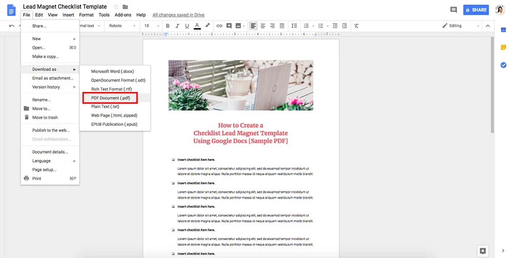Choose Share... in the File menu
Image resolution: width=512 pixels, height=258 pixels.
(50, 26)
